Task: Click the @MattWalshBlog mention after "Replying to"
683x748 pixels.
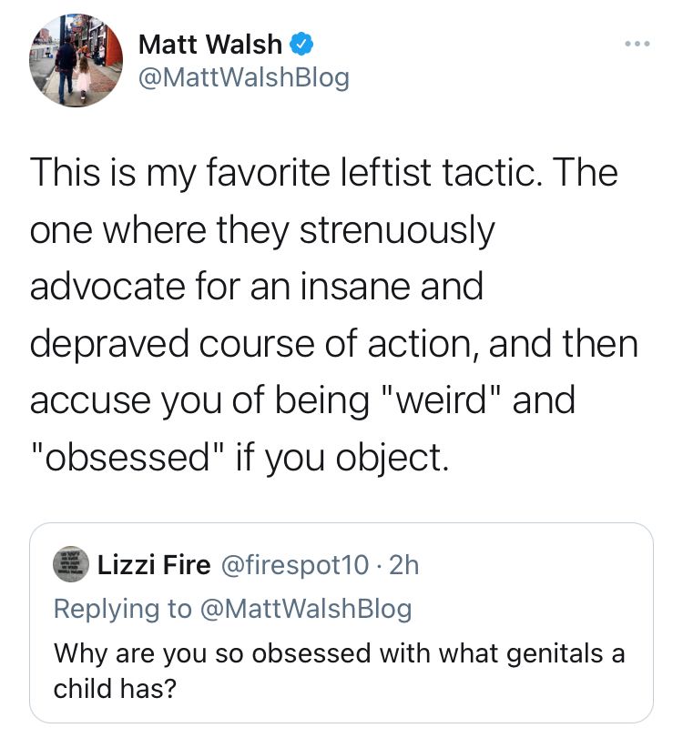Action: [305, 608]
